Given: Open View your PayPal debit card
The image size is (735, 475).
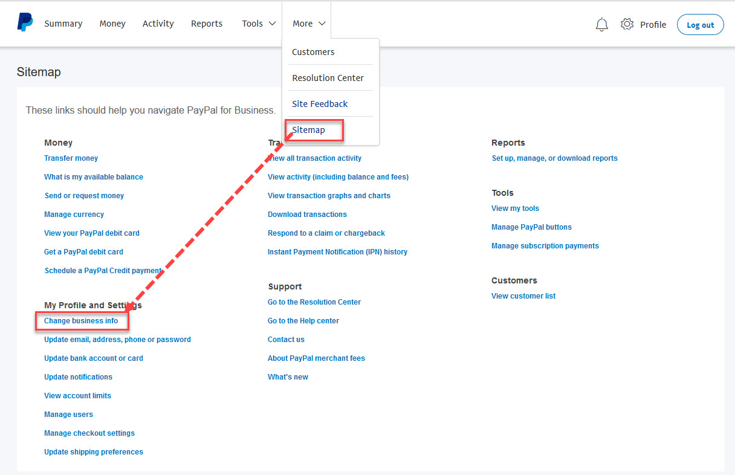Looking at the screenshot, I should pos(92,233).
